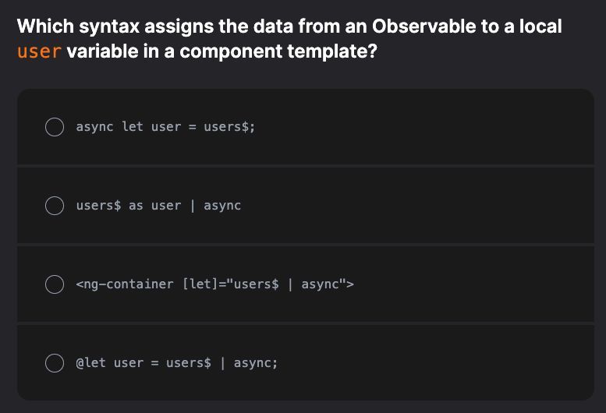
Task: Click the leading "async" keyword in the first answer
Action: click(x=94, y=127)
